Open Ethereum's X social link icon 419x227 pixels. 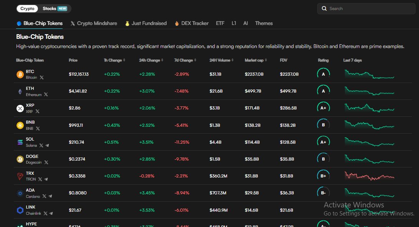(46, 94)
